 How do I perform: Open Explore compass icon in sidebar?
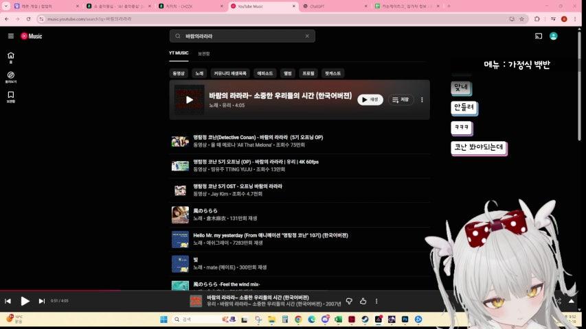click(11, 77)
